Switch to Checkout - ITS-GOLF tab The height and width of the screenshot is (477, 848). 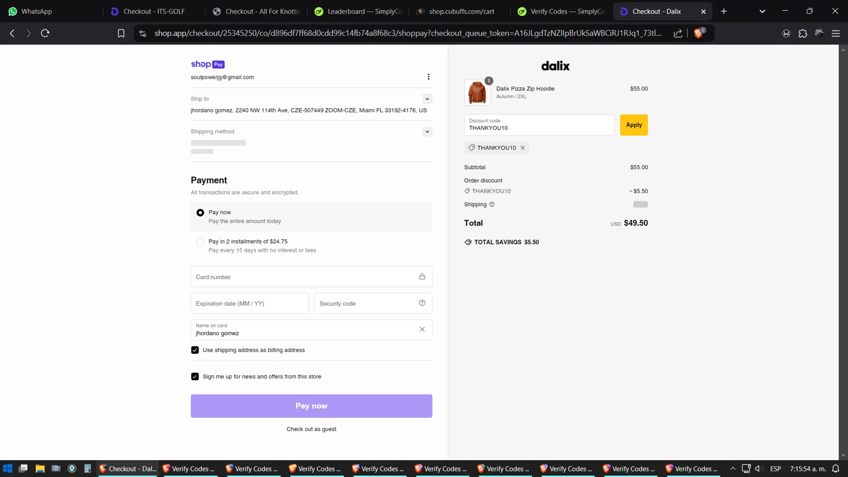click(154, 11)
